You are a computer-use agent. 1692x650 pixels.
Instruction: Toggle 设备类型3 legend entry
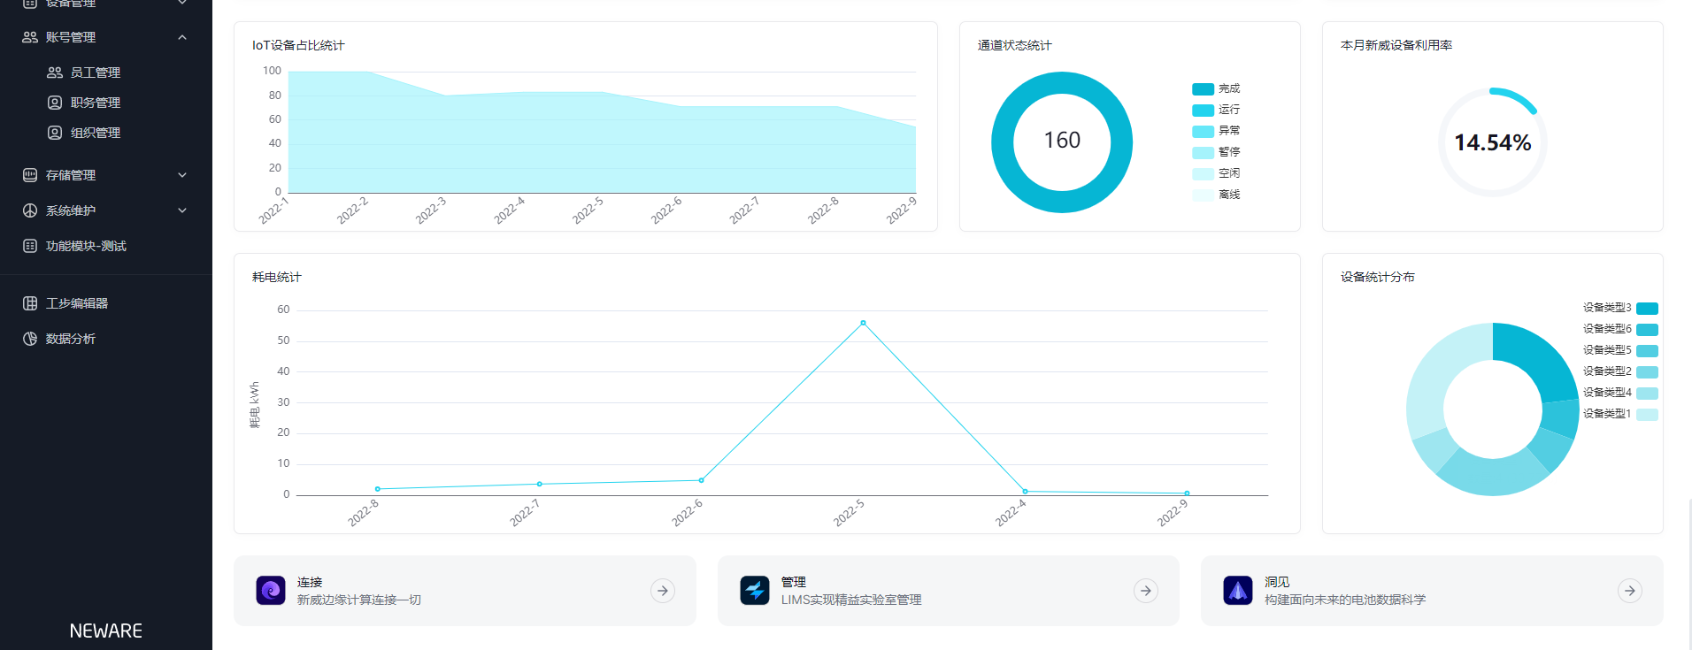coord(1620,308)
